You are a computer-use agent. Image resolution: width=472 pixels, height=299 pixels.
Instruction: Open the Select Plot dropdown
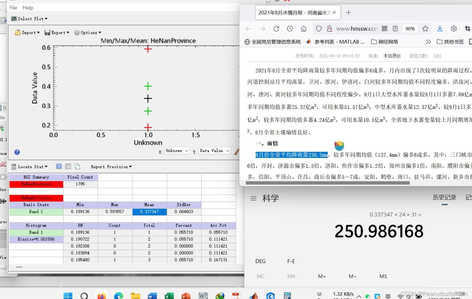(29, 18)
